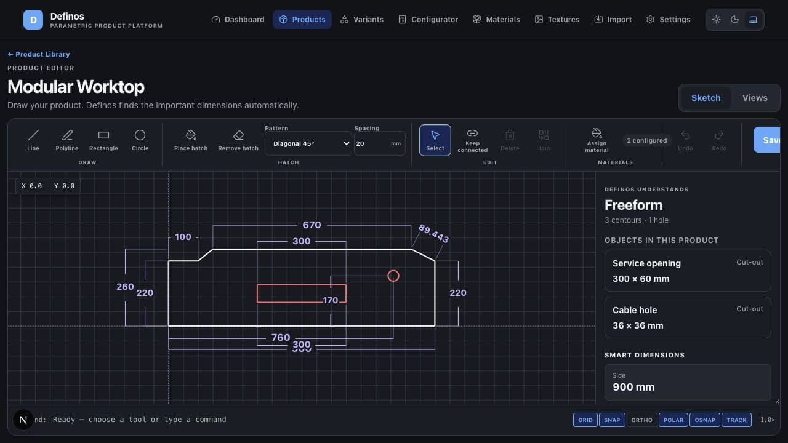Go to the Variants page
The width and height of the screenshot is (788, 443).
coord(362,20)
